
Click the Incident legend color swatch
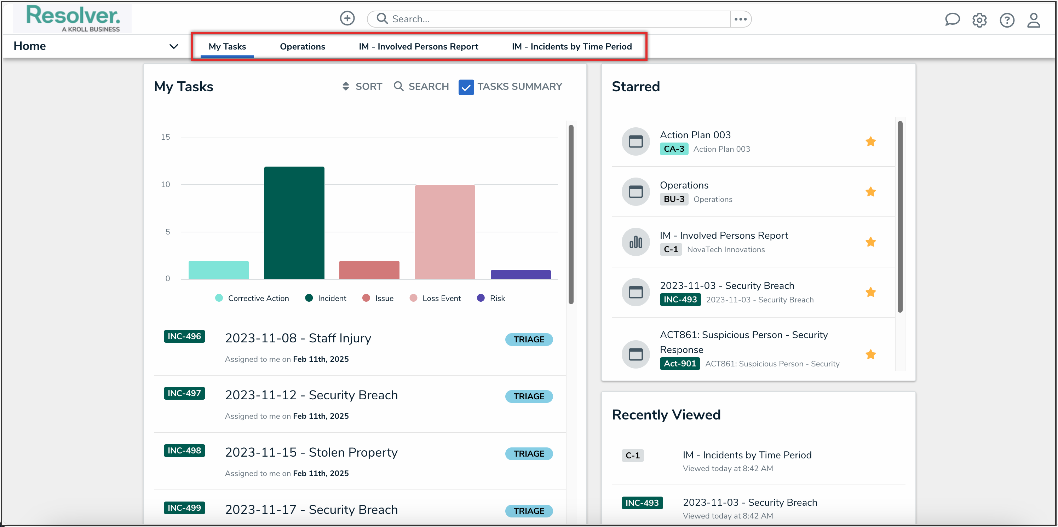tap(309, 298)
